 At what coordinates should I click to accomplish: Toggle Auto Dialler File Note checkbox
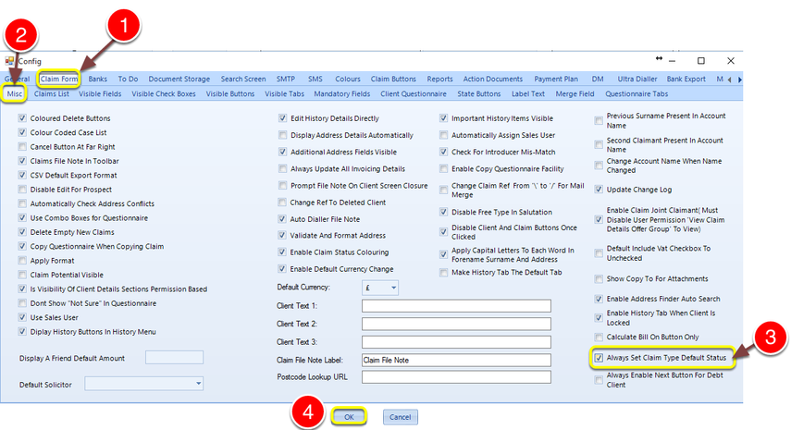point(282,219)
